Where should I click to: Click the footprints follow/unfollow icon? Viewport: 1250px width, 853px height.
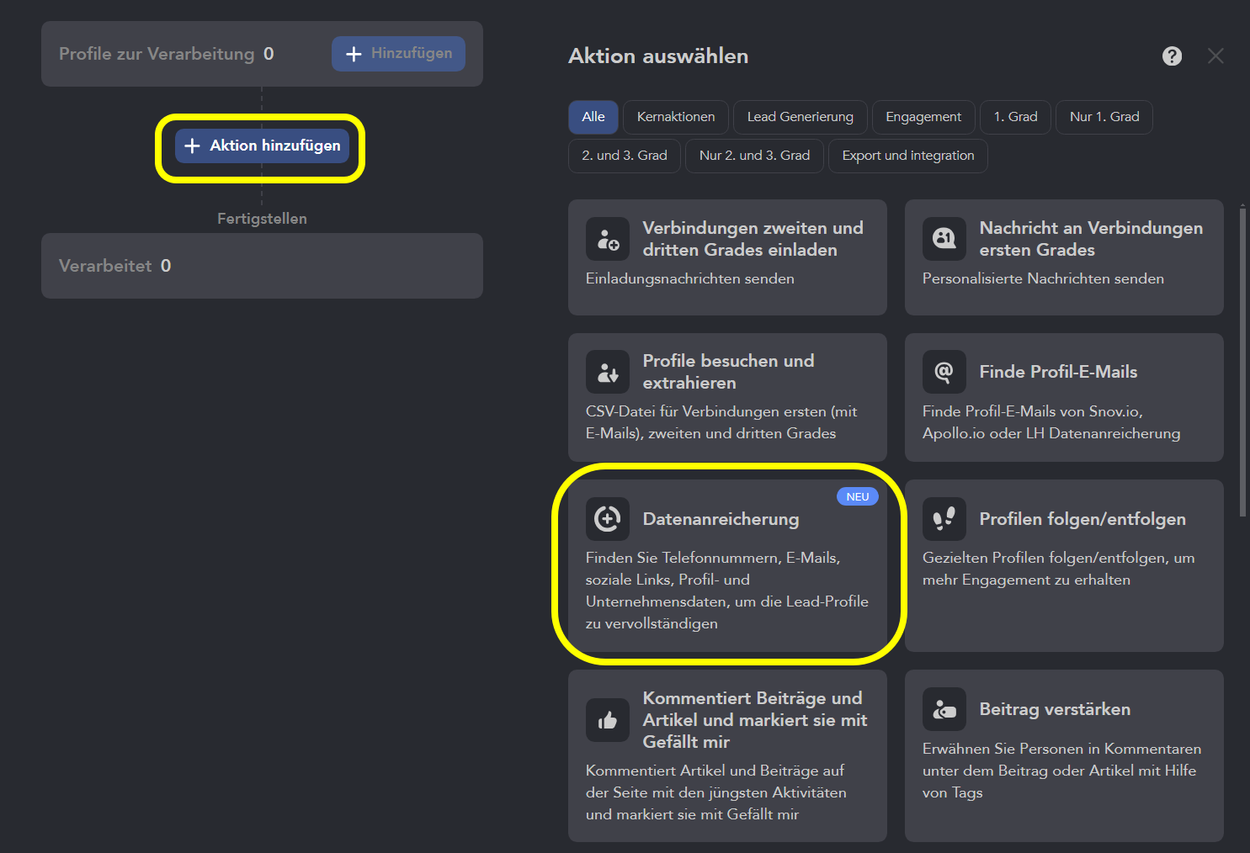pyautogui.click(x=944, y=519)
